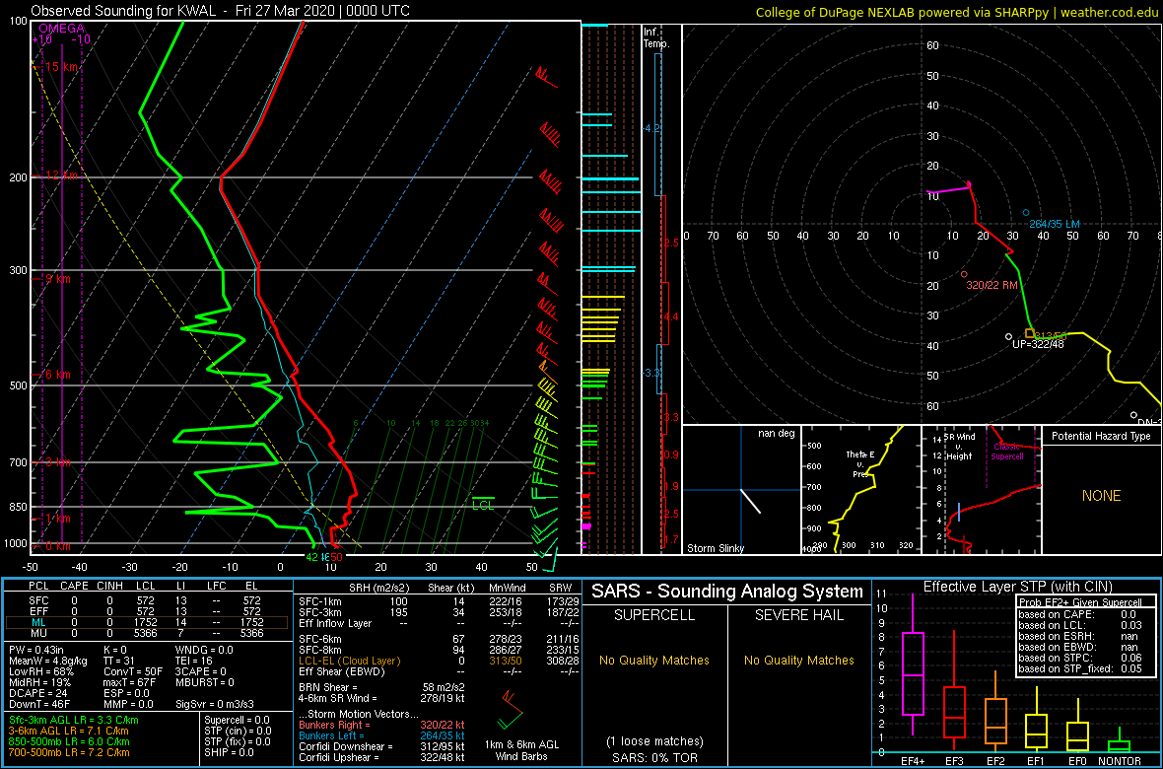Select the MU parcel row
The width and height of the screenshot is (1163, 769).
146,633
